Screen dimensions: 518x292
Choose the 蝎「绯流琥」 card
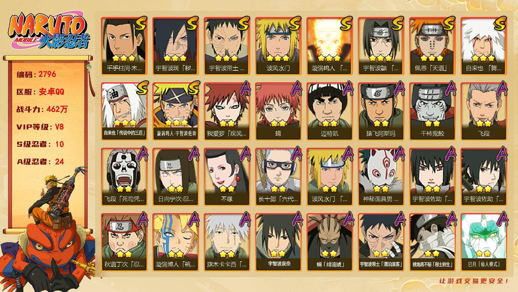pos(329,242)
